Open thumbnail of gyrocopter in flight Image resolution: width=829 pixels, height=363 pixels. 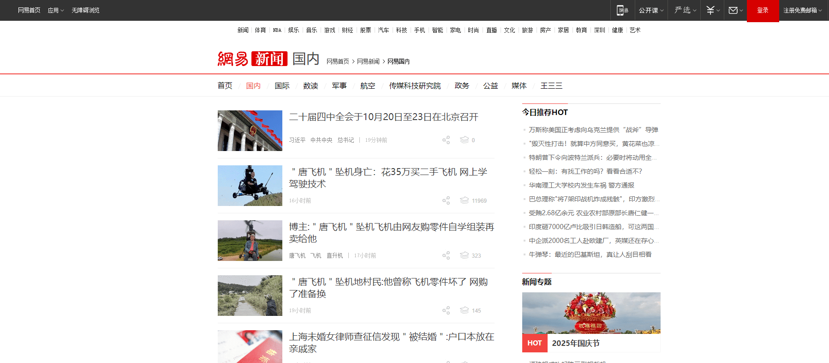250,186
